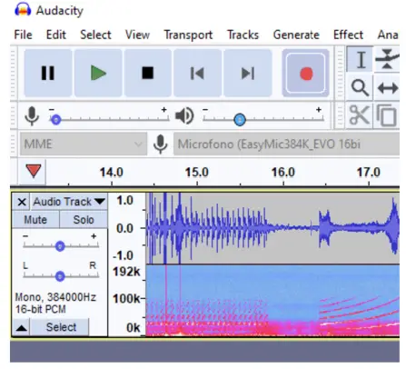Start recording with the red Record button

[x=306, y=73]
